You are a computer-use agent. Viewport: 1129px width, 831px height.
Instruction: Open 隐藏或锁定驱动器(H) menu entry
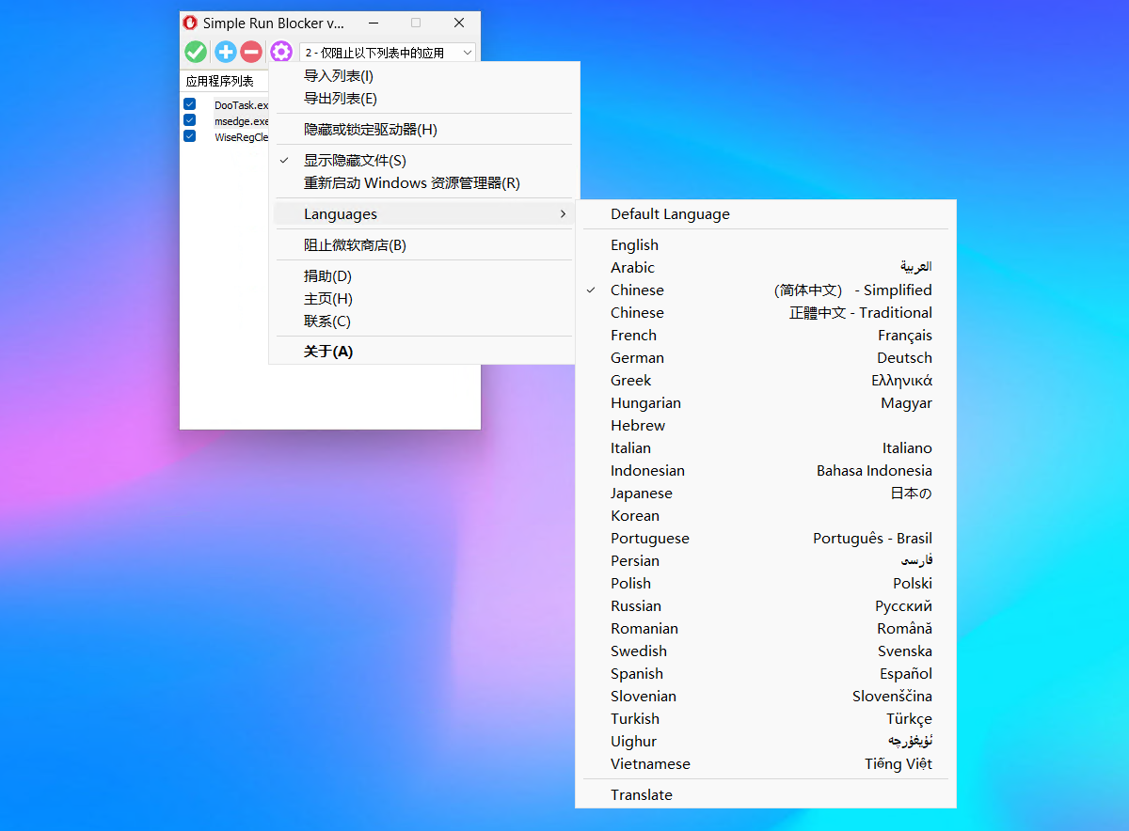tap(423, 130)
